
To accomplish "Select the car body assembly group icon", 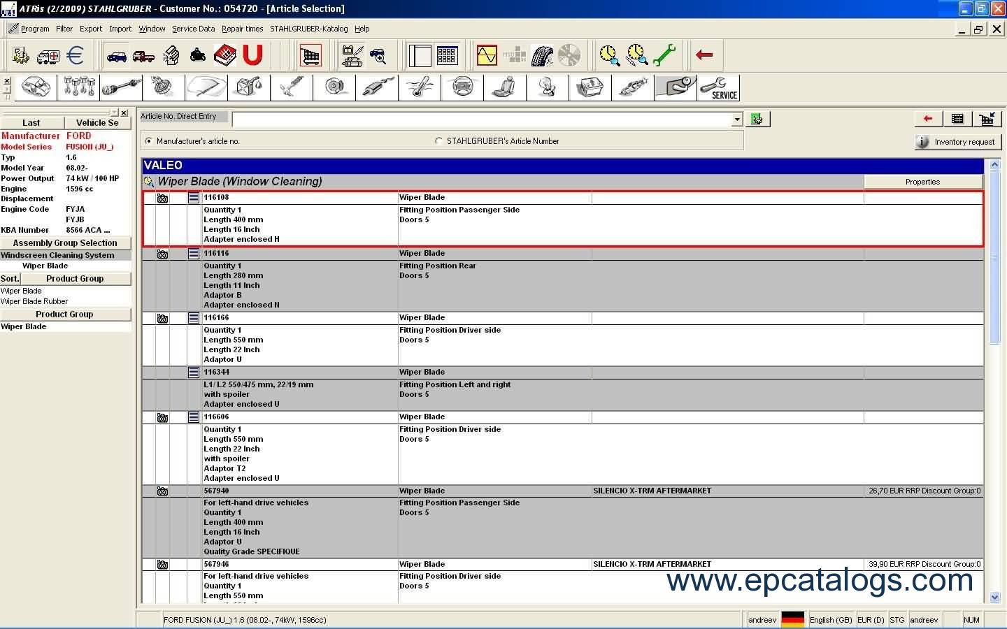I will point(36,87).
